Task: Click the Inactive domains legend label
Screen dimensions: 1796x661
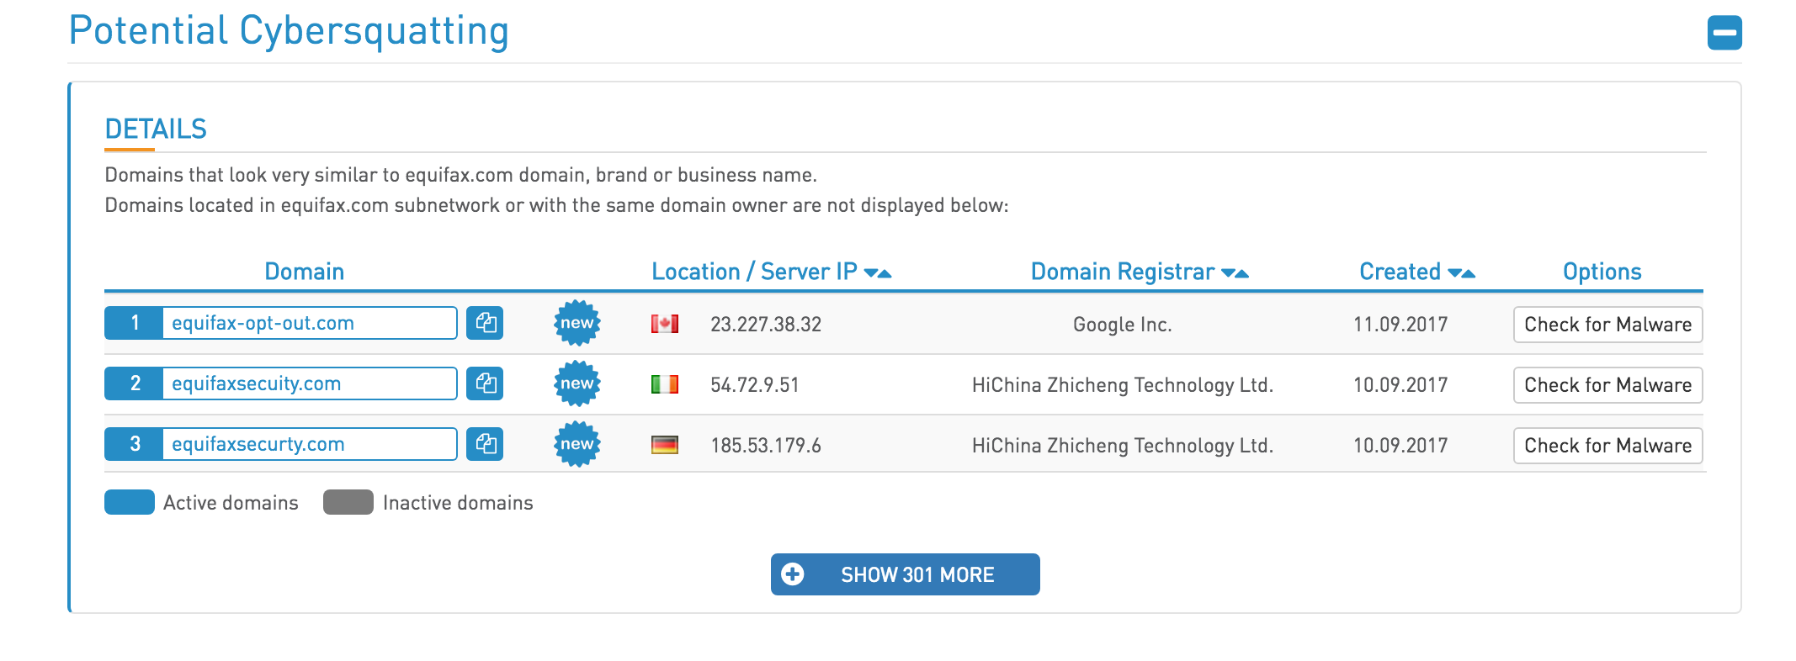Action: pyautogui.click(x=458, y=503)
